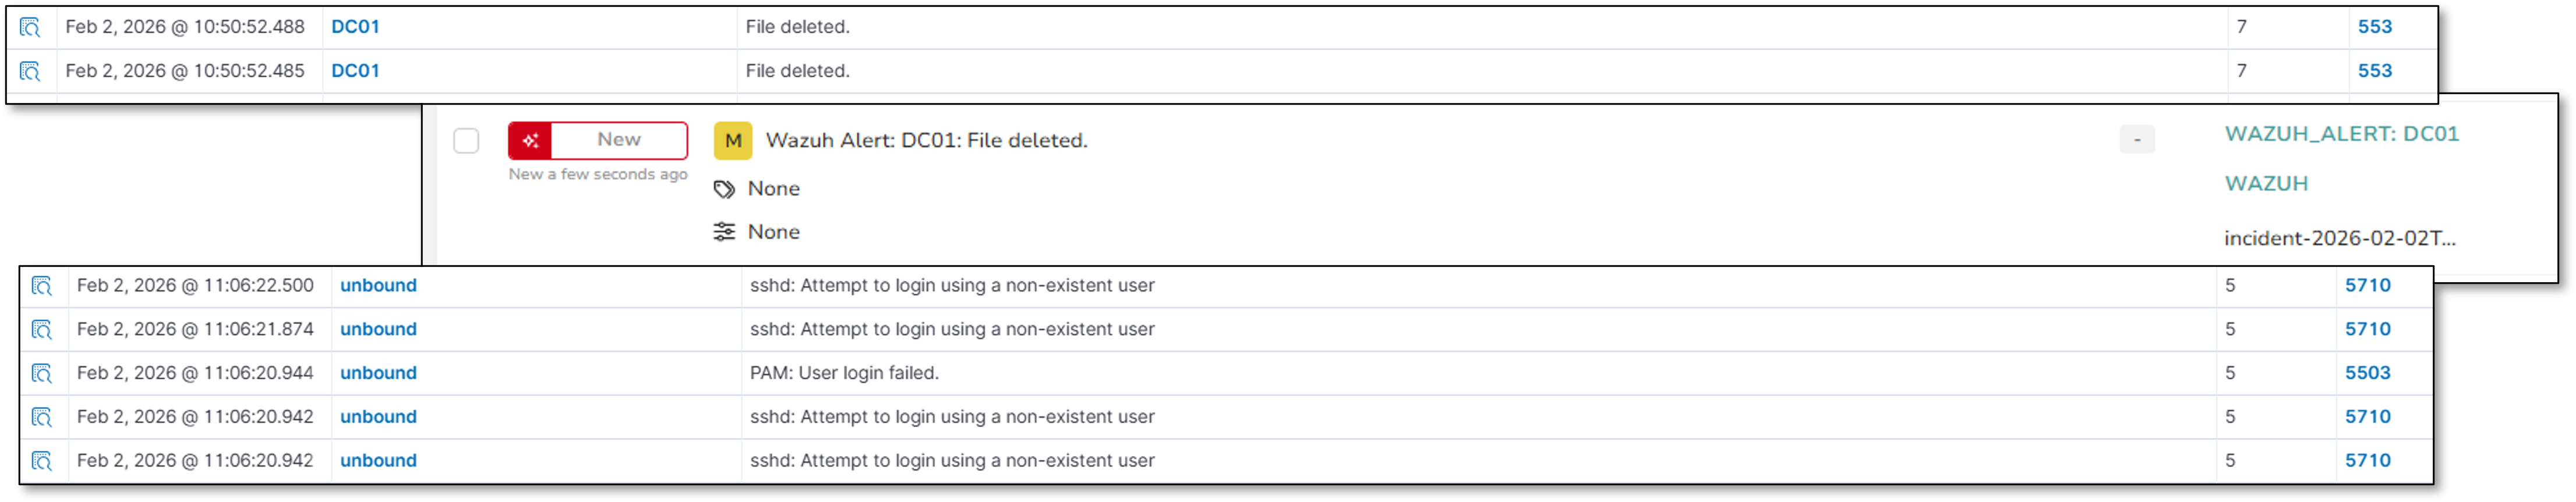Click the red icon on the New status badge
This screenshot has height=502, width=2576.
tap(530, 141)
